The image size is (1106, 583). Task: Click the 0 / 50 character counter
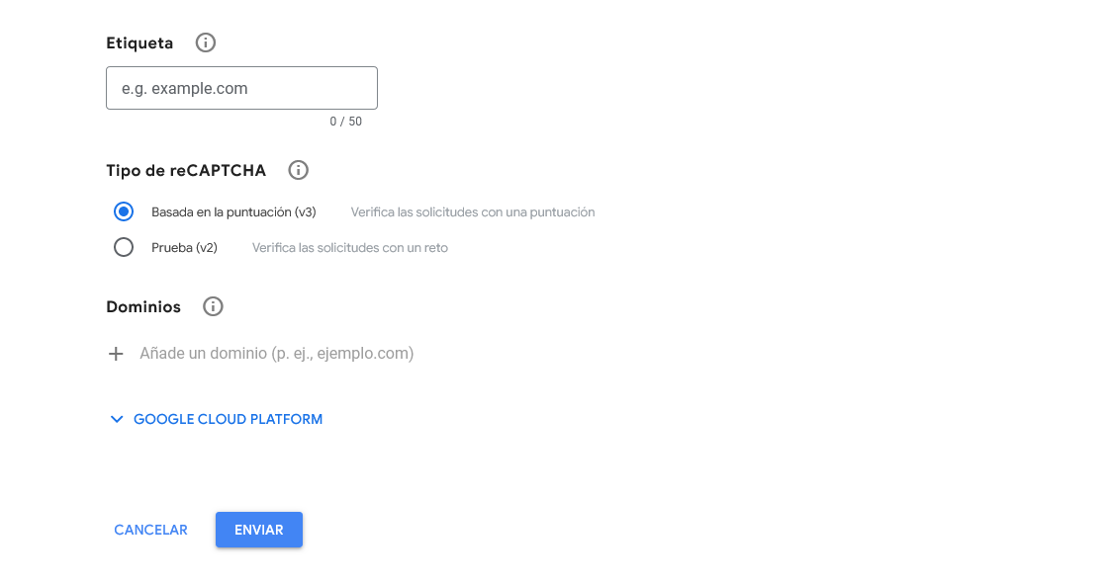point(346,122)
